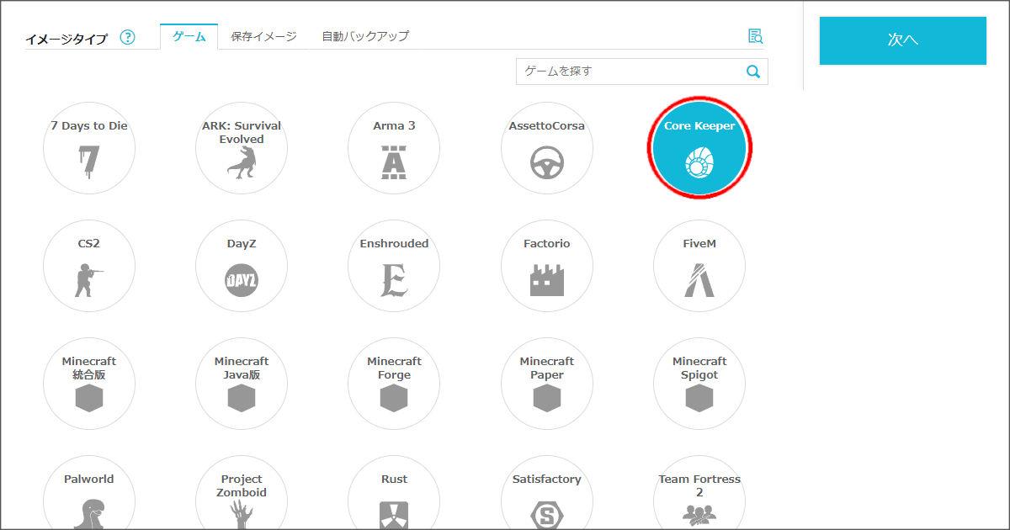Choose the FiveM game image
Viewport: 1010px width, 530px height.
[699, 266]
